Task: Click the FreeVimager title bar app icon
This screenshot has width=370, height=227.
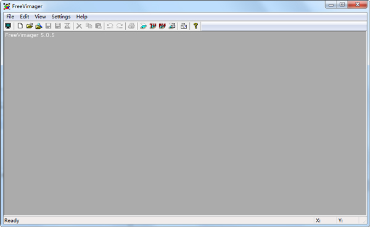Action: (x=7, y=6)
